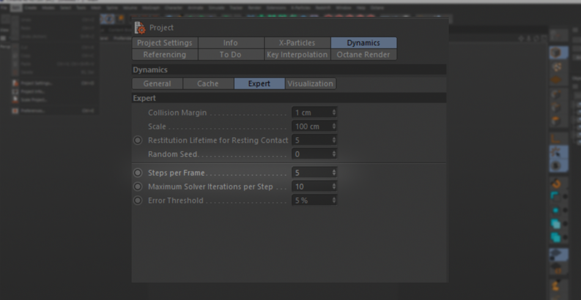Click the Collision Margin label

[x=177, y=113]
